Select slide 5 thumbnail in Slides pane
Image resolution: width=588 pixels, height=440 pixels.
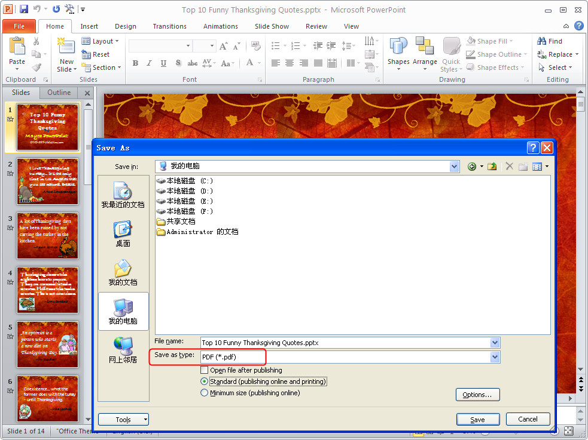click(48, 344)
